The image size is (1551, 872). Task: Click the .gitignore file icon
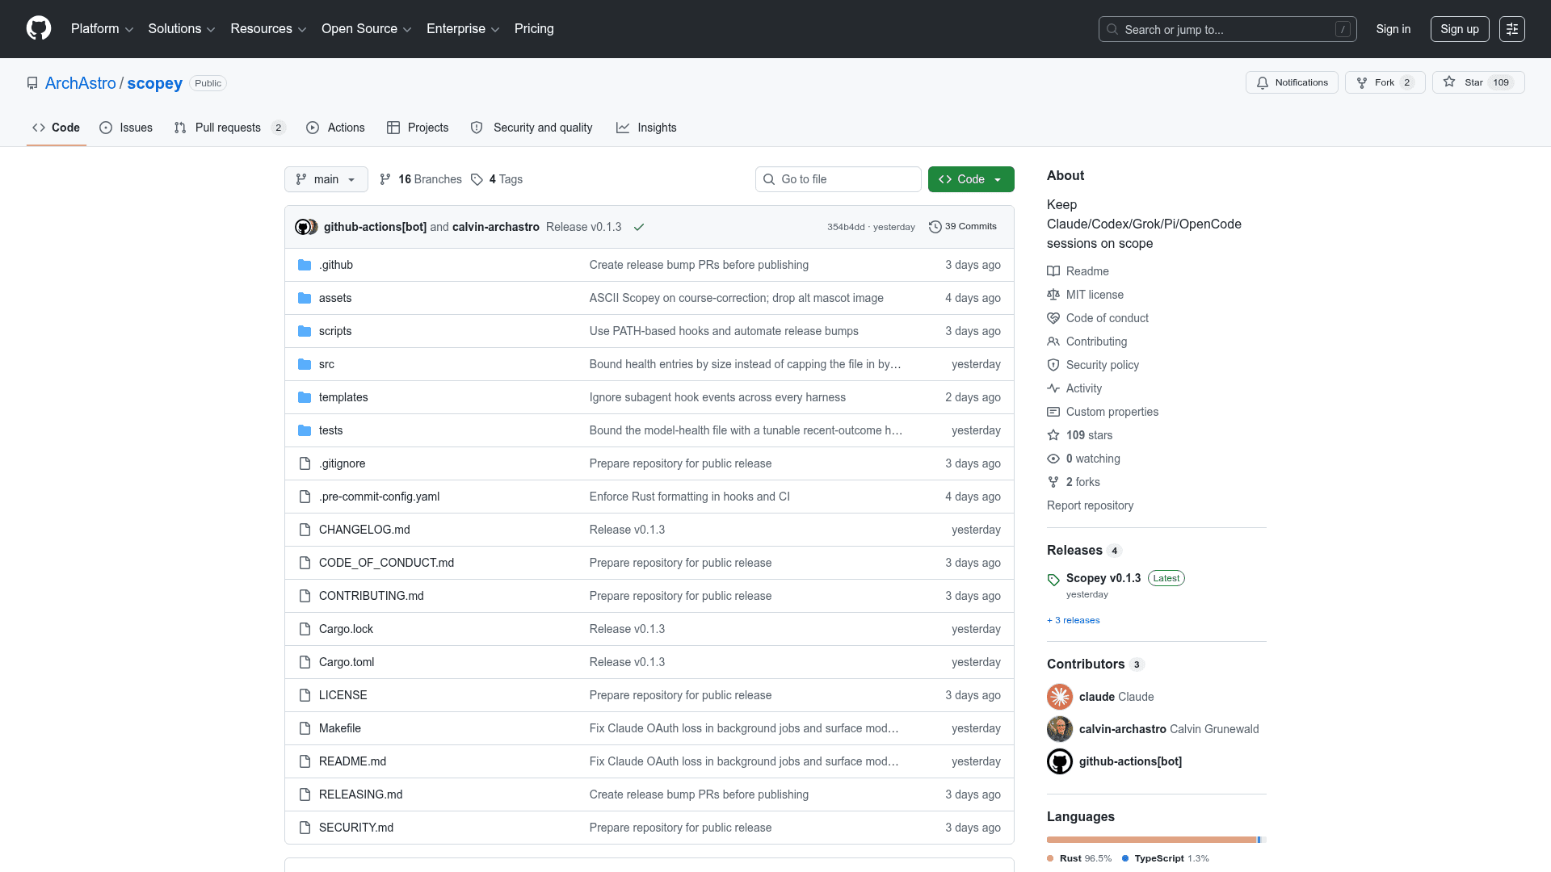[305, 463]
